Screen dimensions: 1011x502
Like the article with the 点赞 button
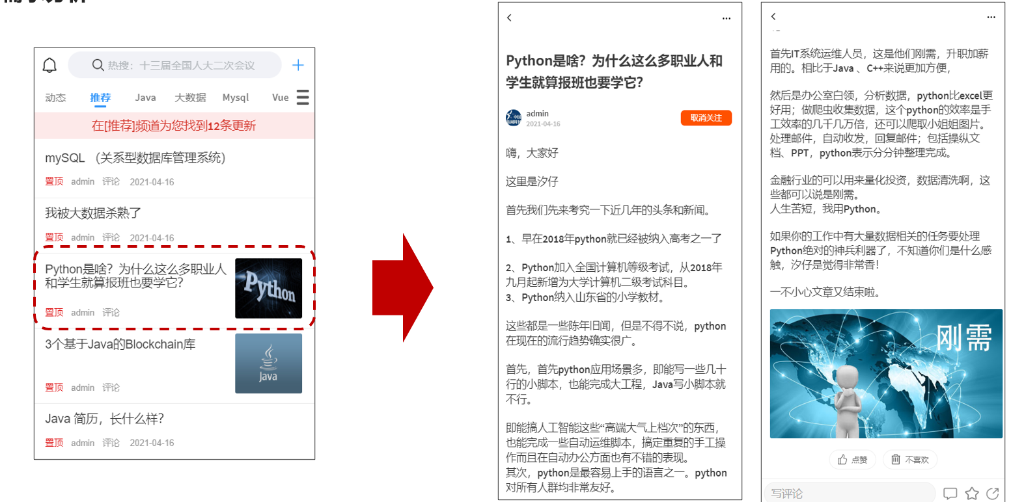(852, 460)
